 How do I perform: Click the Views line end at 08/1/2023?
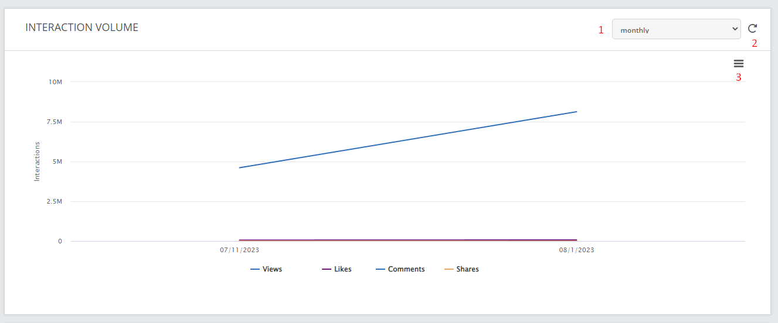[x=577, y=112]
